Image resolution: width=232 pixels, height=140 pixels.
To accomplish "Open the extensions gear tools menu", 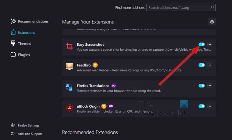I will (x=212, y=22).
